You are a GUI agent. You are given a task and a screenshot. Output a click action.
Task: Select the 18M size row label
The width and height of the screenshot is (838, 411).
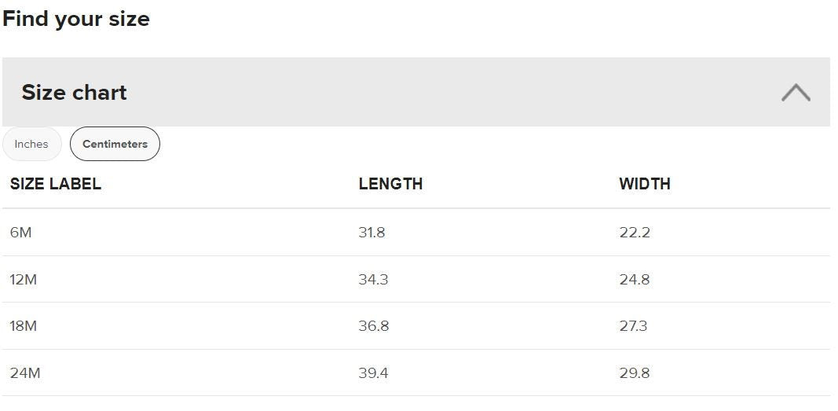pos(24,326)
